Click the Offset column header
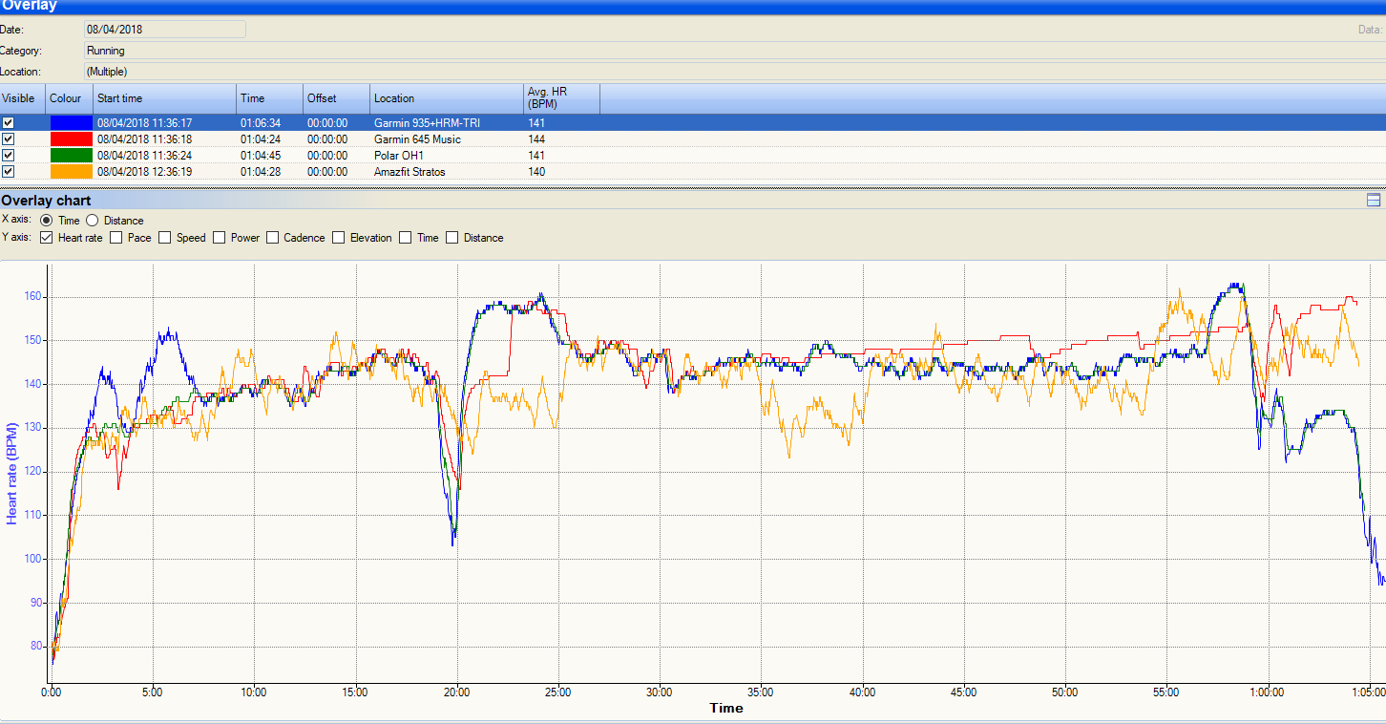Viewport: 1386px width, 724px height. 336,98
